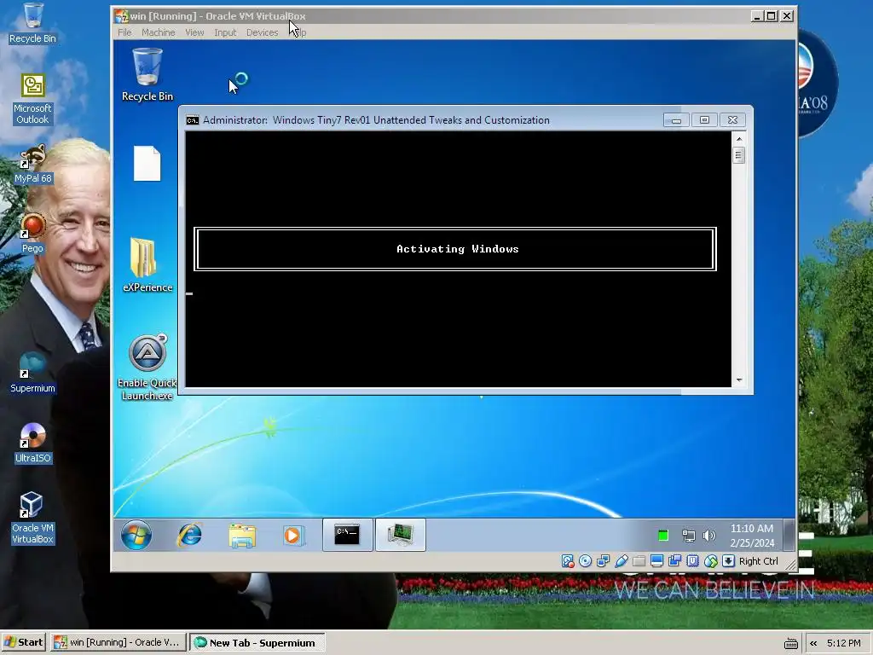Open the Machine menu in VirtualBox
The image size is (873, 655).
[158, 32]
